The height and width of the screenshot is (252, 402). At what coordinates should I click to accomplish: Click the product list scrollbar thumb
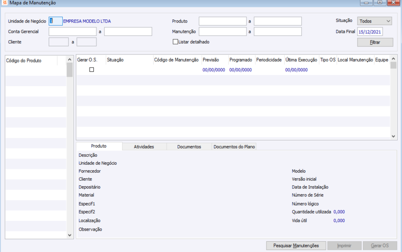click(70, 70)
